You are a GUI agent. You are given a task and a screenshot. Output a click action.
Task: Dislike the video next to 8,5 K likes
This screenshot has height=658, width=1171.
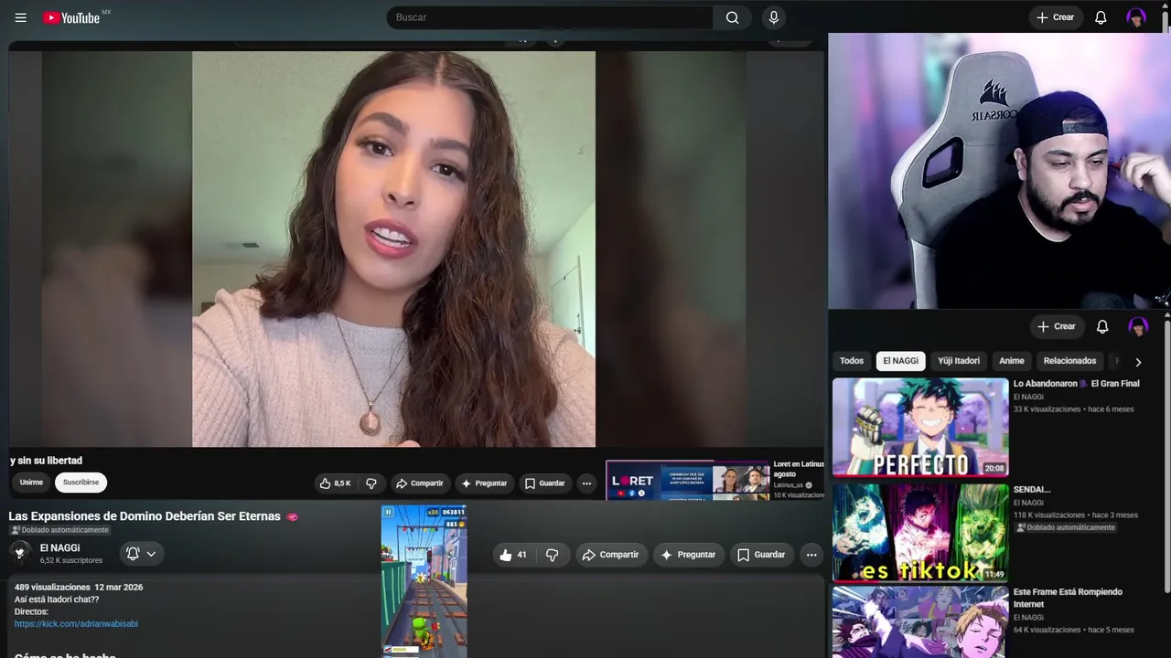371,483
